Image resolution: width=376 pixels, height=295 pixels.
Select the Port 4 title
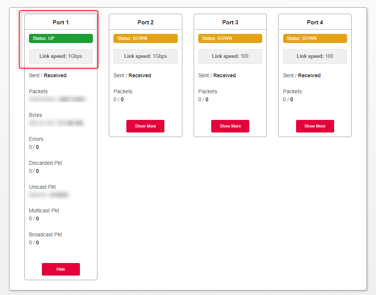pos(315,22)
